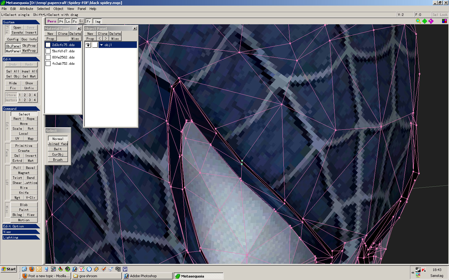Toggle the Ln line display button
This screenshot has height=280, width=449.
coord(68,21)
